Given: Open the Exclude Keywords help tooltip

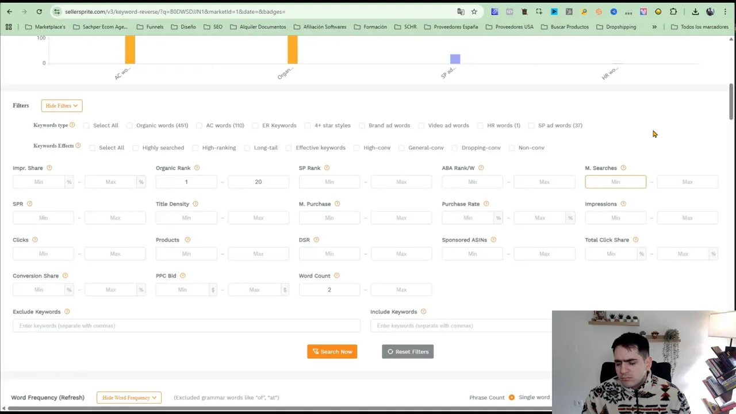Looking at the screenshot, I should coord(67,311).
